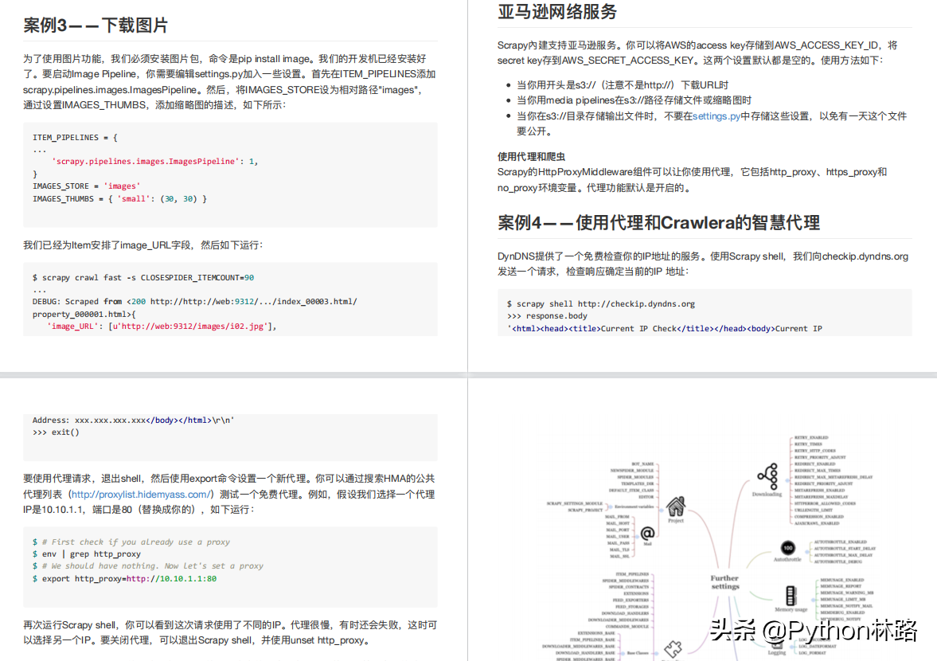Click the Downloading nodes icon
Screen dimensions: 937x661
click(x=768, y=476)
